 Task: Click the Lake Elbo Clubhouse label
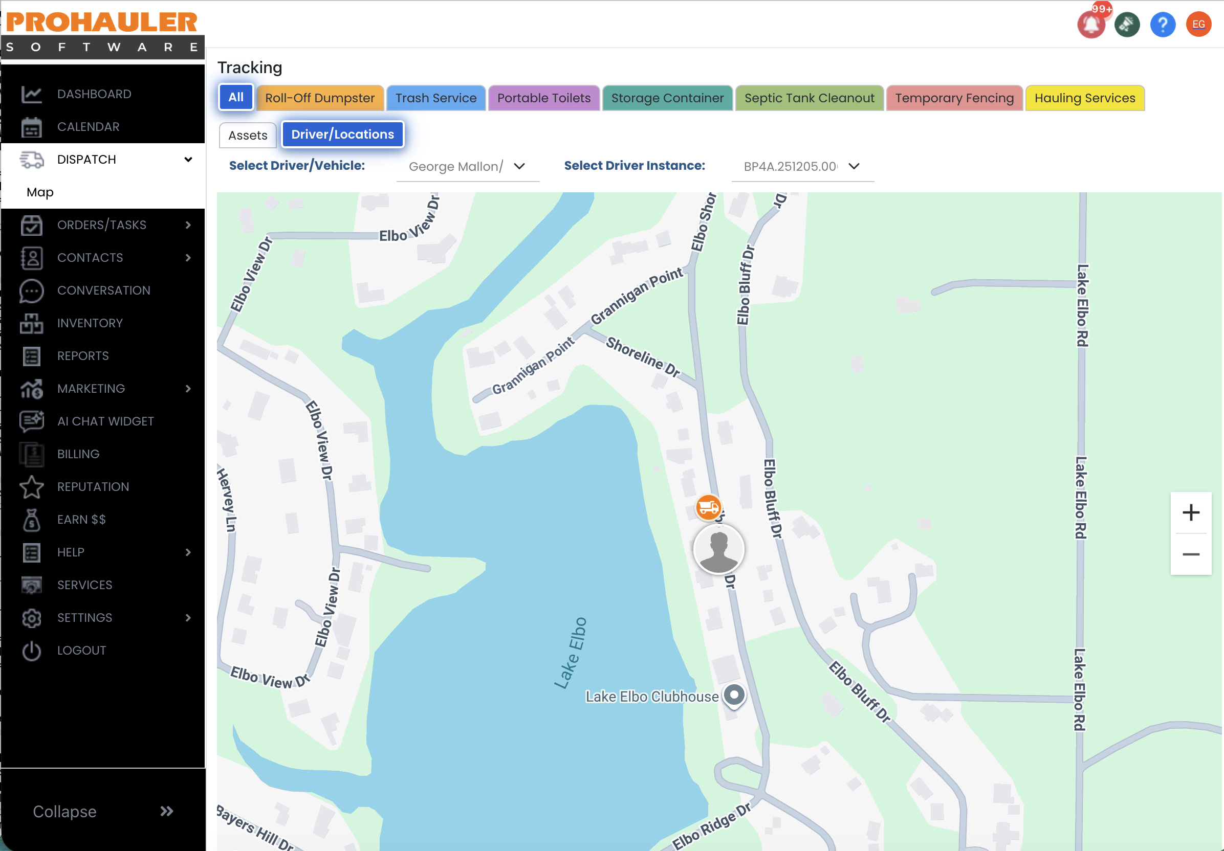pos(651,697)
